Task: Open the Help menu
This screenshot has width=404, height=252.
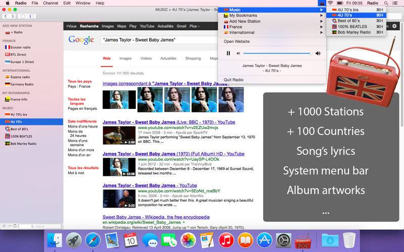Action: [x=99, y=3]
